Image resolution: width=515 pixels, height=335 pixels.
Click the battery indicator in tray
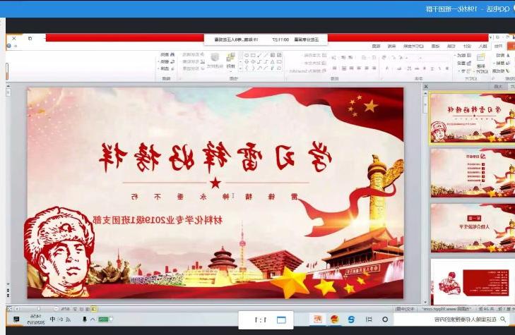(x=105, y=319)
